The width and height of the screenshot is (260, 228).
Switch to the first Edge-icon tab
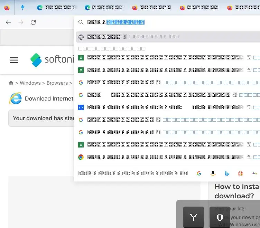[56, 8]
